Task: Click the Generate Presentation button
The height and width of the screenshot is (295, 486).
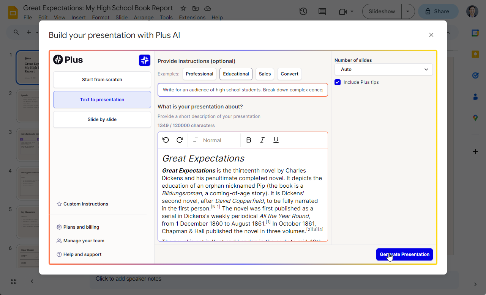Action: point(404,254)
